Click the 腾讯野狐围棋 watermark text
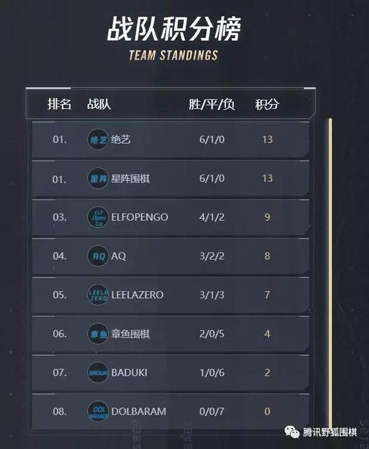 point(330,432)
